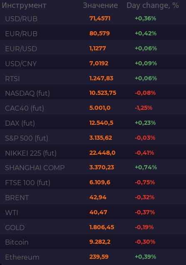Viewport: 186px width, 265px height.
Task: Click CAC40 (fut) value 5.001,0
Action: coord(100,108)
